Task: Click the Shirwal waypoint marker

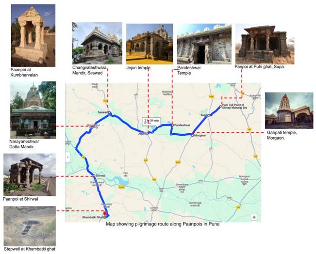Action: 94,176
